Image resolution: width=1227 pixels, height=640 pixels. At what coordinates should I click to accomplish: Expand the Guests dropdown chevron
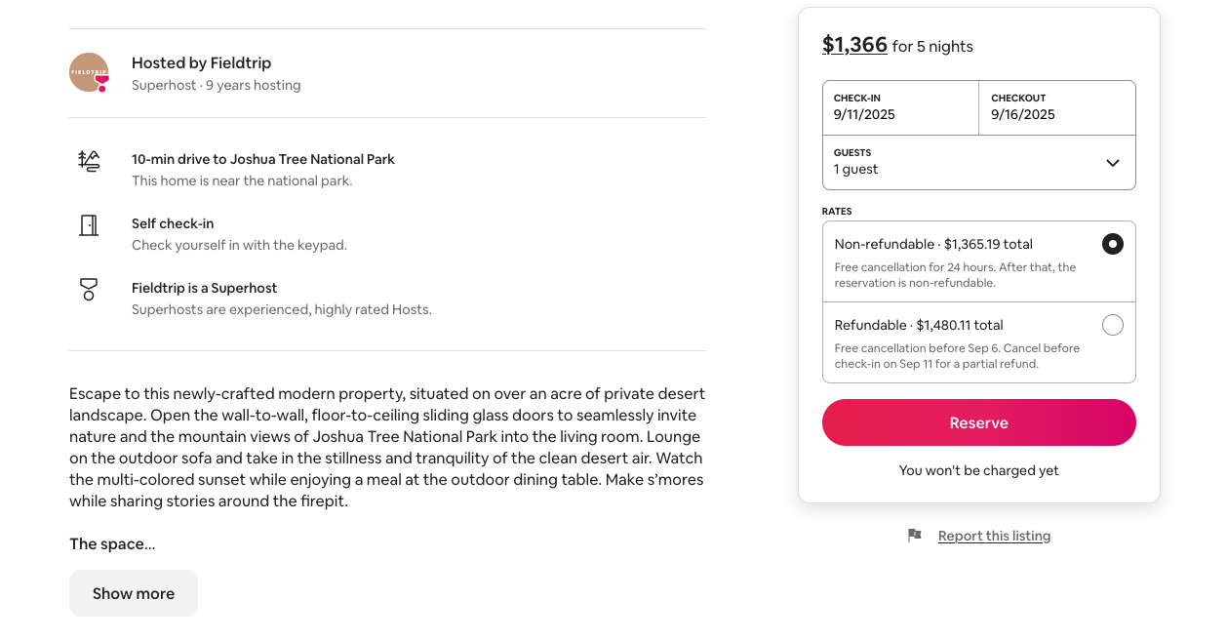click(x=1112, y=163)
